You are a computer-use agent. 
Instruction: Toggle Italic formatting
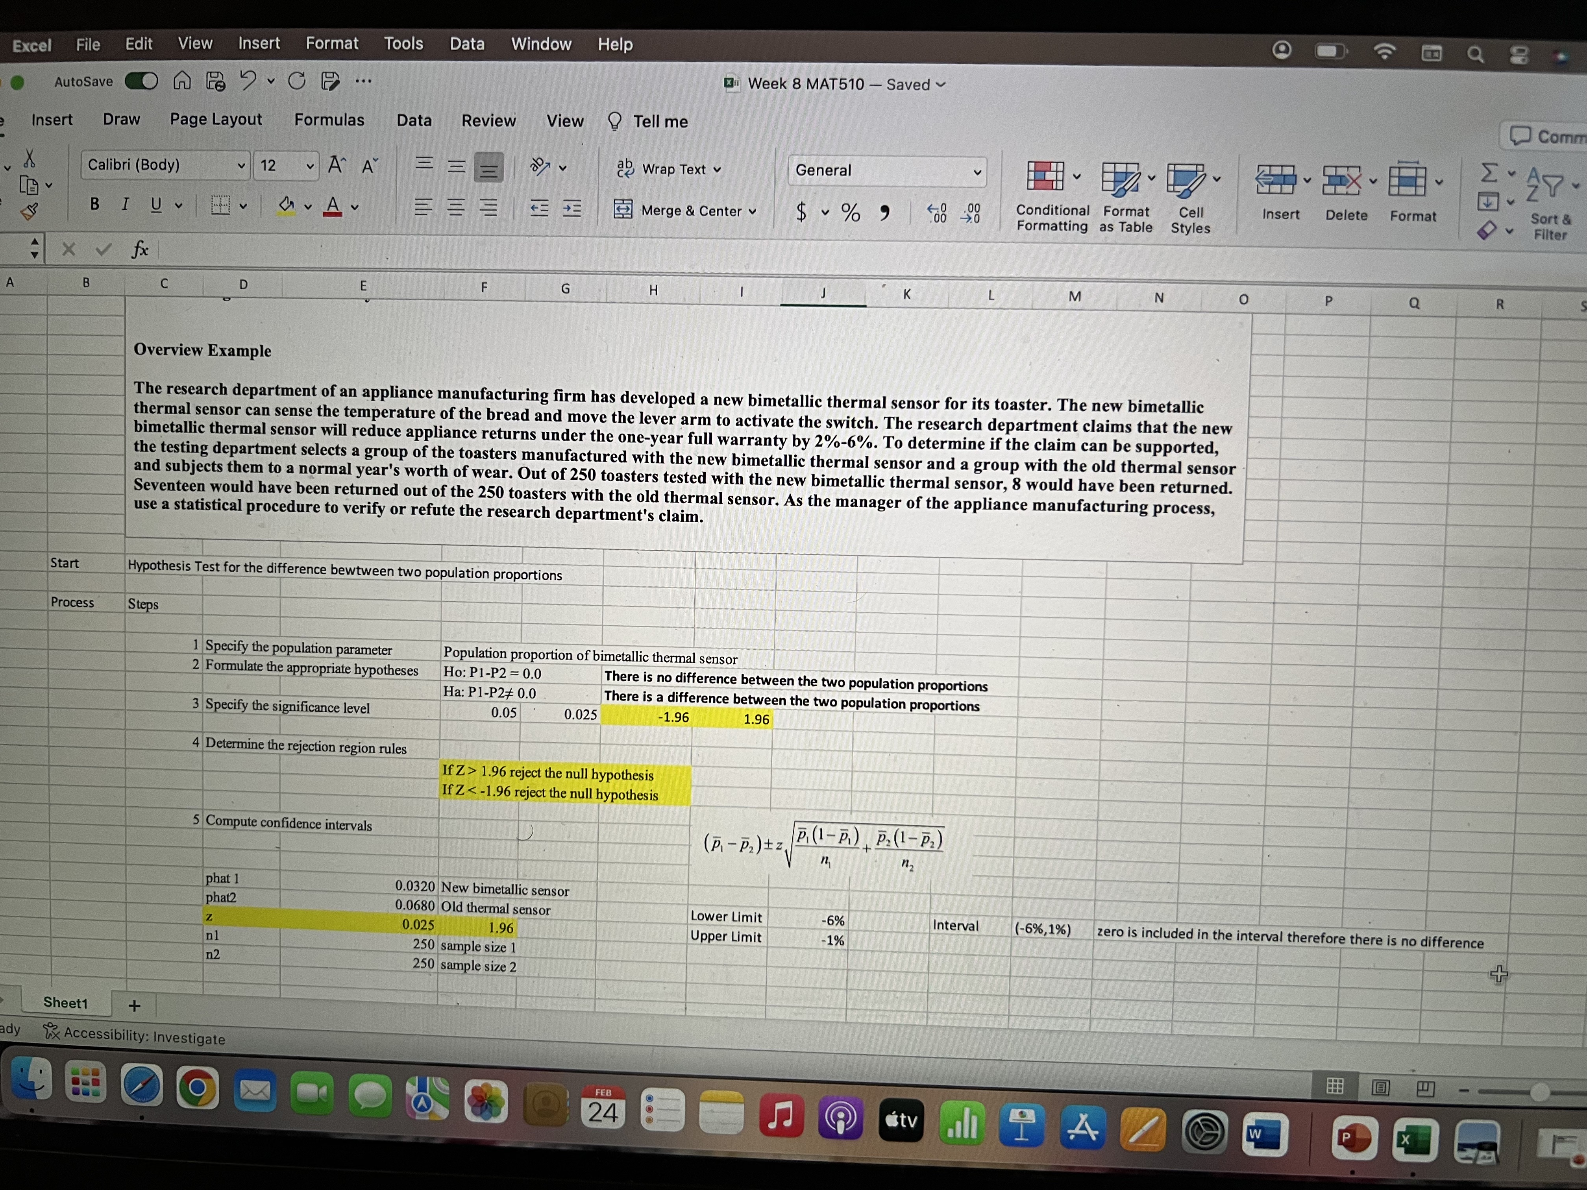pyautogui.click(x=125, y=204)
